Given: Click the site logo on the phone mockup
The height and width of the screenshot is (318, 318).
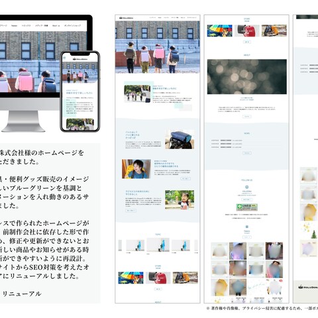Looking at the screenshot, I should point(80,59).
